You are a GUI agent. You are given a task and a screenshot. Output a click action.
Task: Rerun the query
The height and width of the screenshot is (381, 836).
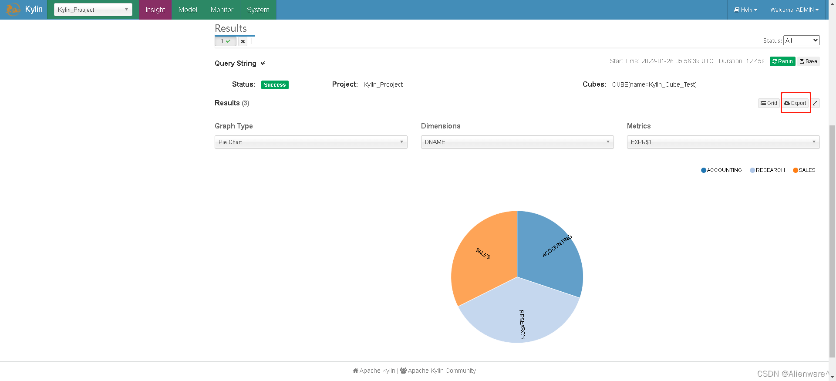pyautogui.click(x=782, y=61)
